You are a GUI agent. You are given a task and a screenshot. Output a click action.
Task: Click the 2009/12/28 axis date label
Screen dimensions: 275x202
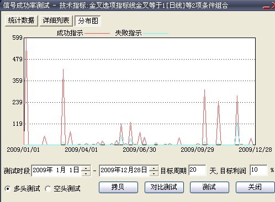click(x=255, y=150)
